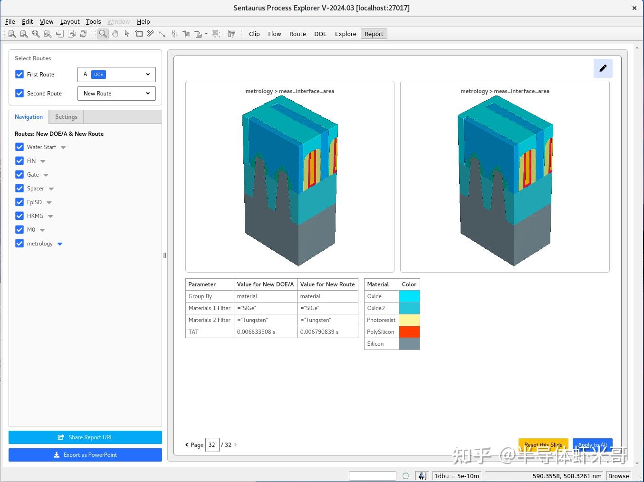Click the page number input field
The height and width of the screenshot is (482, 644).
point(212,445)
